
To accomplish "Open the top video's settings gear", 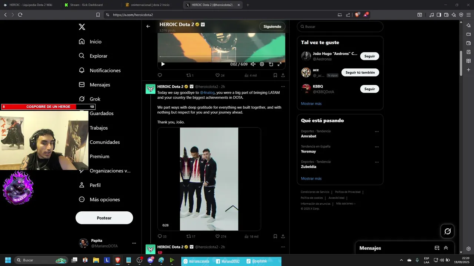I will click(x=262, y=64).
